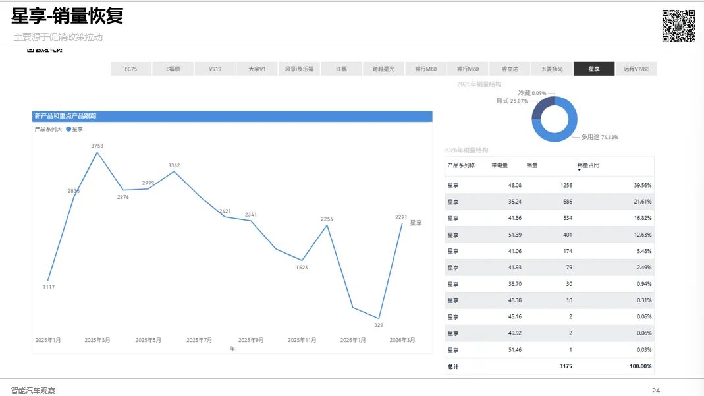Click the 51.39 table cell
704x396 pixels.
coord(515,235)
